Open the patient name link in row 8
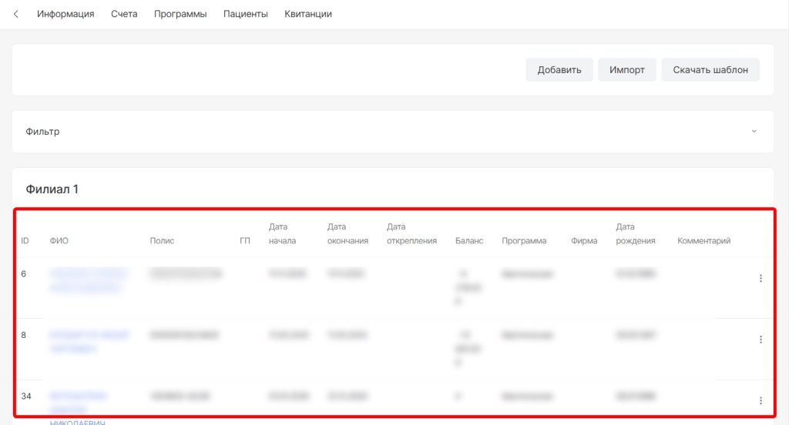 click(89, 341)
